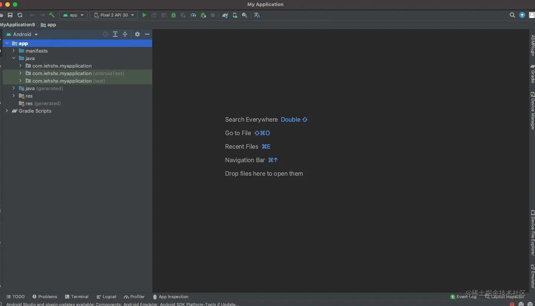Start debugging with the green bug icon

point(174,15)
